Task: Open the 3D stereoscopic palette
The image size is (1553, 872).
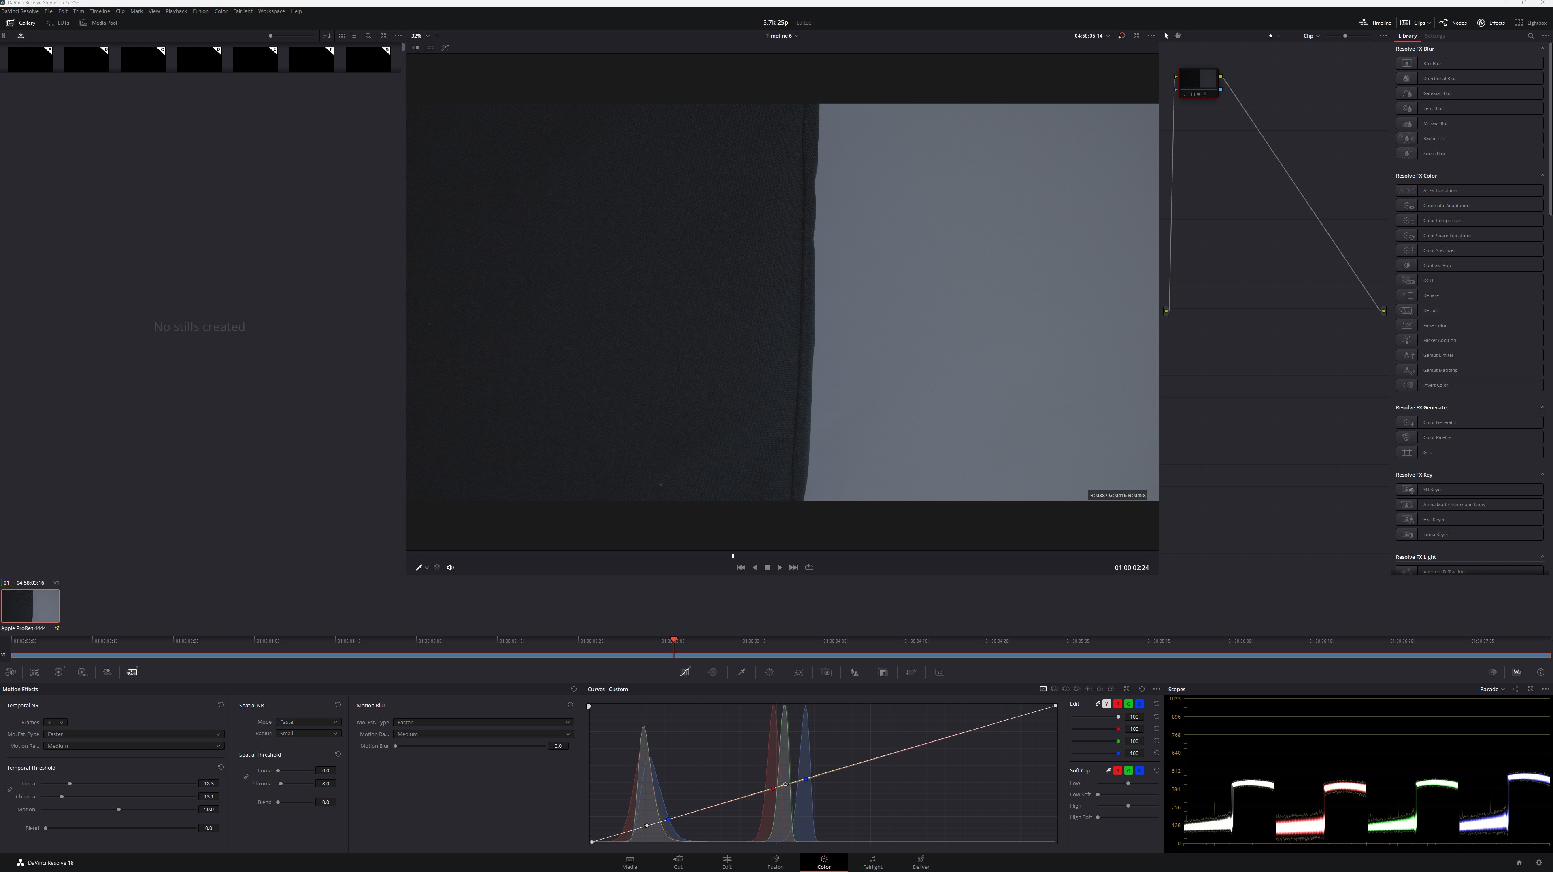Action: [939, 672]
